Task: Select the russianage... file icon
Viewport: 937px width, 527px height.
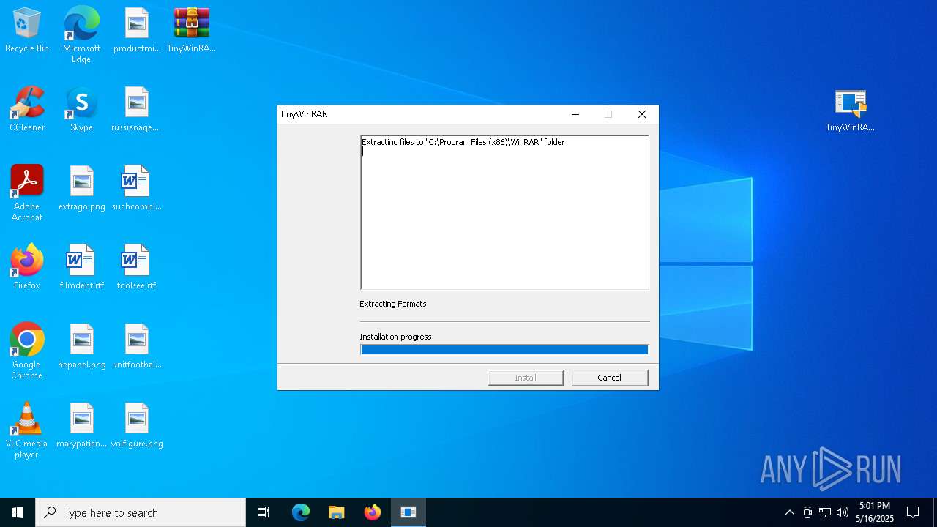Action: 137,110
